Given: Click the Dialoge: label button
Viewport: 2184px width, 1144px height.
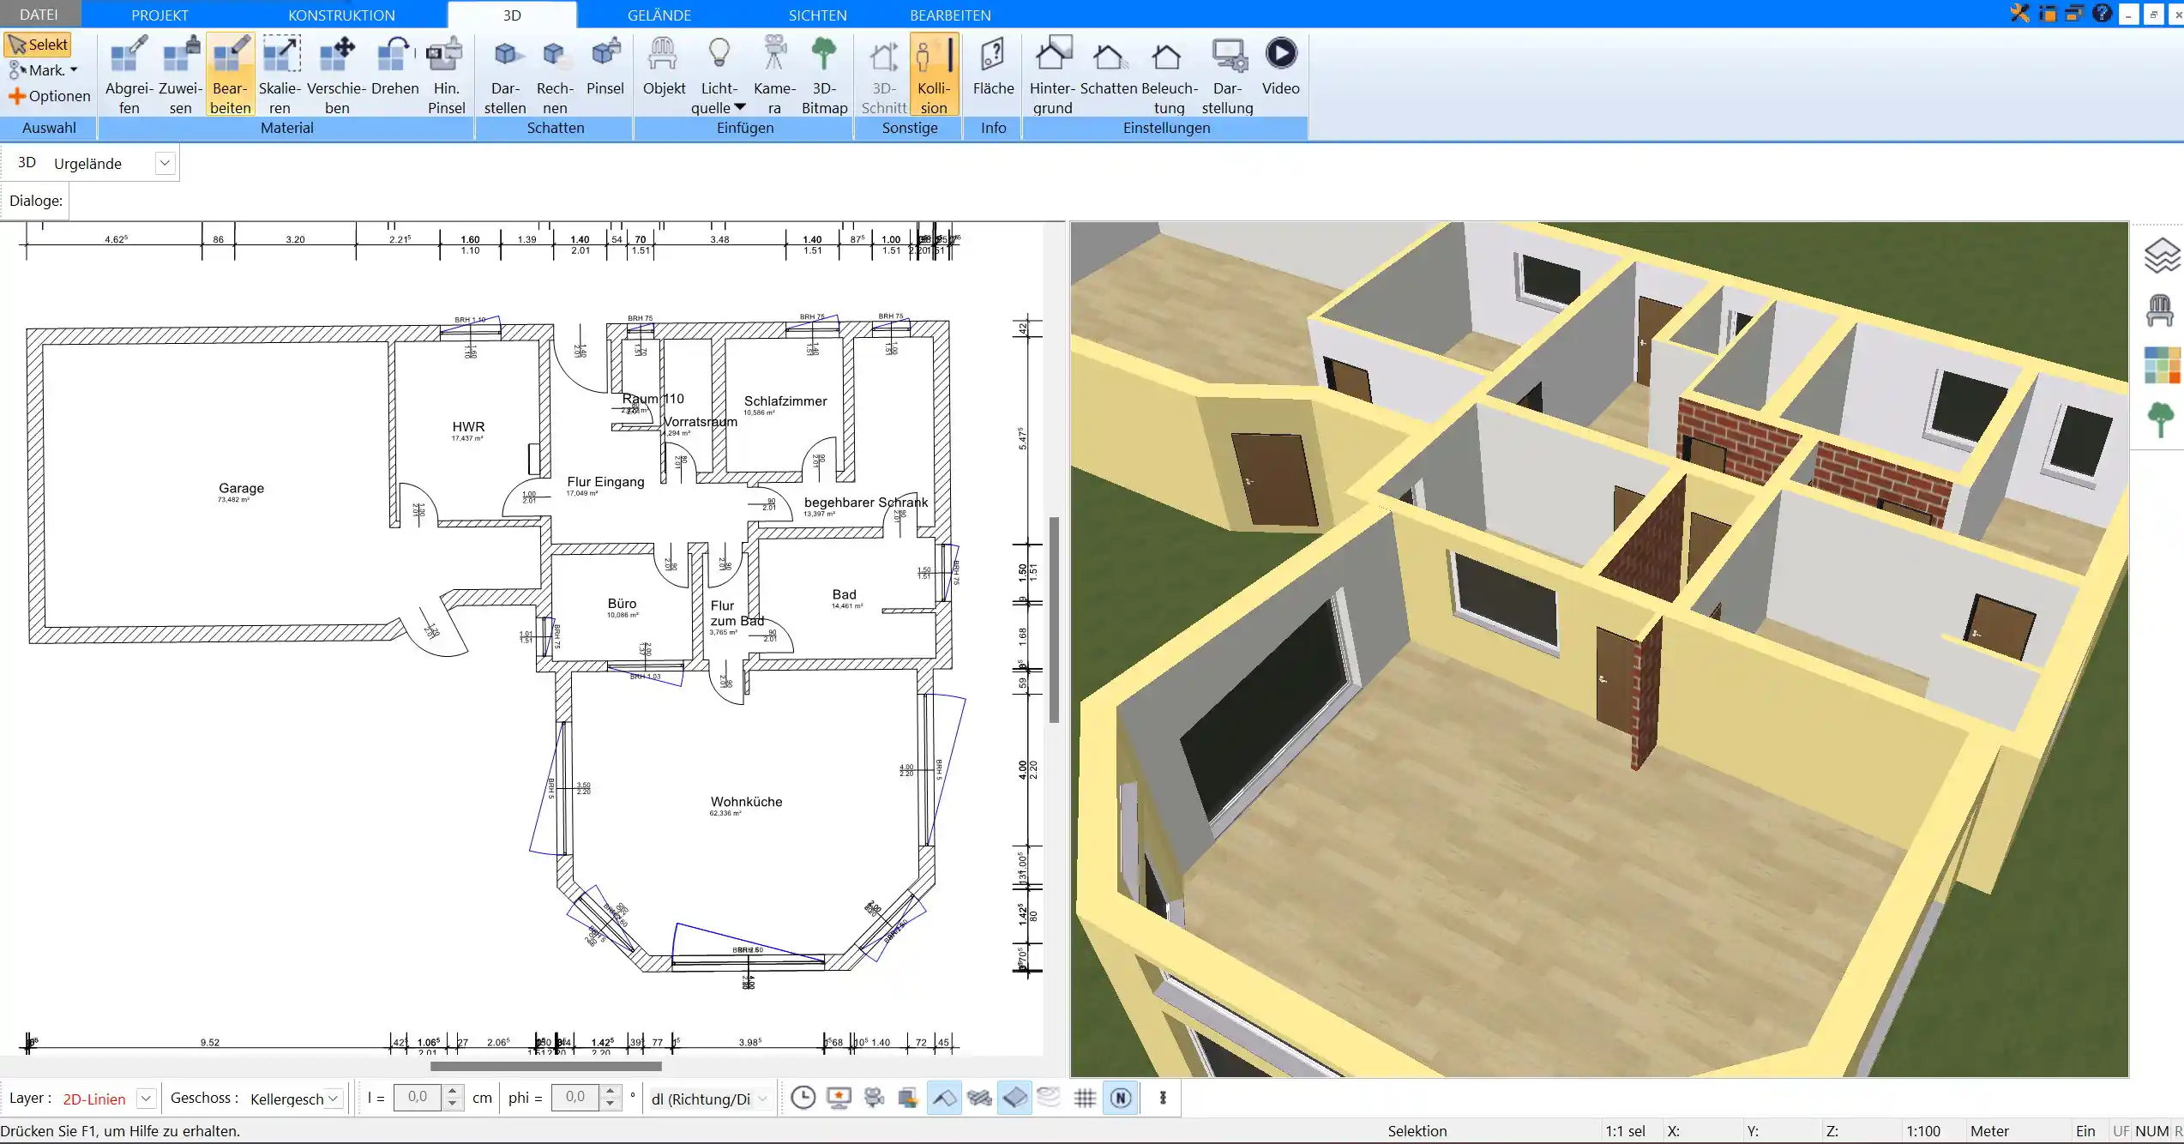Looking at the screenshot, I should click(36, 201).
